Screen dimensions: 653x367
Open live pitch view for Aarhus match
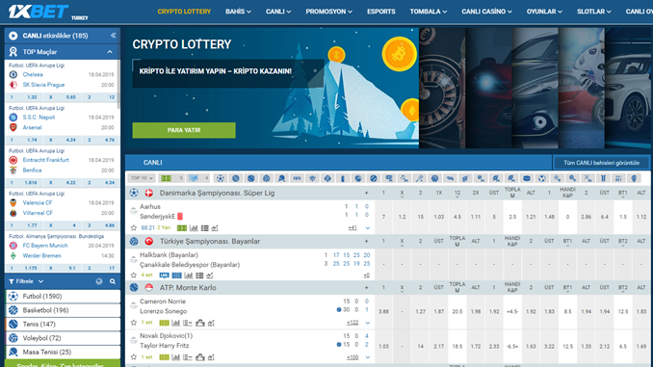pyautogui.click(x=182, y=228)
